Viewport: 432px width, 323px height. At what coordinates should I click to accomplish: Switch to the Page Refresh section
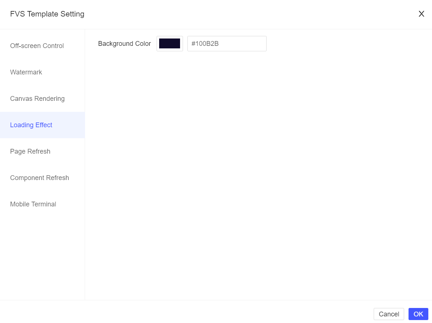point(30,151)
